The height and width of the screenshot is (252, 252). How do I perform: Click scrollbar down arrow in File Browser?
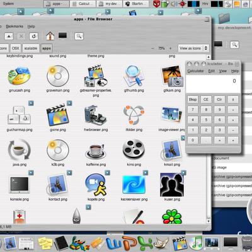pyautogui.click(x=209, y=221)
